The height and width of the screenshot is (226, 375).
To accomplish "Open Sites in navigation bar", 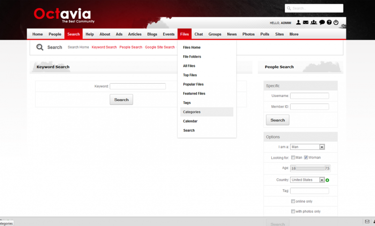I will [x=279, y=34].
